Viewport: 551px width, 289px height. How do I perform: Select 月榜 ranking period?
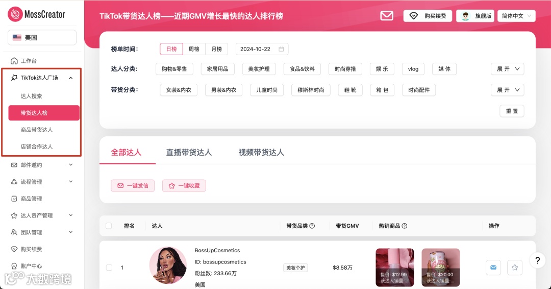click(216, 49)
